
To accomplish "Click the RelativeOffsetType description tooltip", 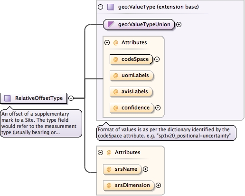I will tap(41, 123).
